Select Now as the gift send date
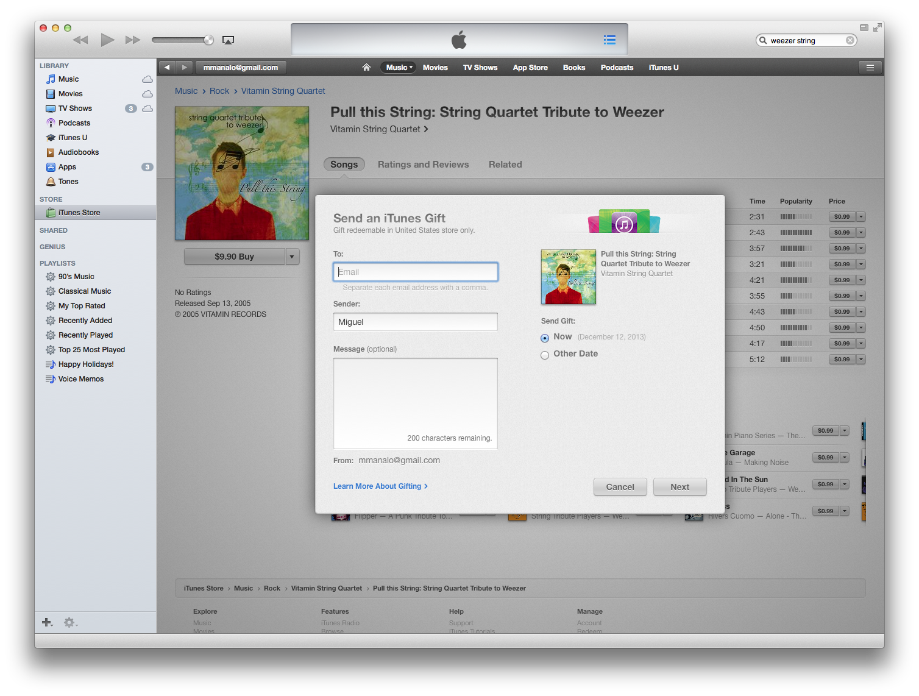The height and width of the screenshot is (696, 919). (x=545, y=338)
